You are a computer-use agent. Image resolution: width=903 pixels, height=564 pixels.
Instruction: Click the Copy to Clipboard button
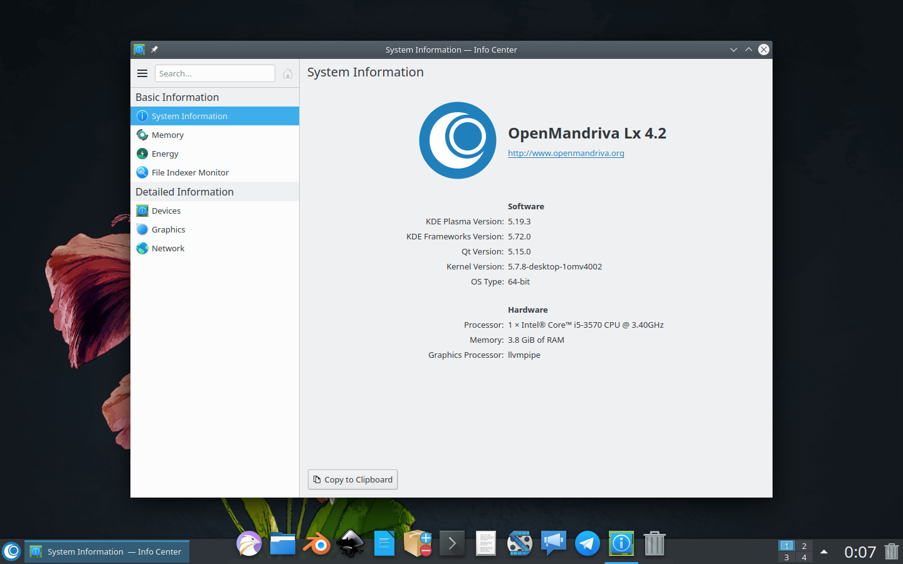(352, 479)
